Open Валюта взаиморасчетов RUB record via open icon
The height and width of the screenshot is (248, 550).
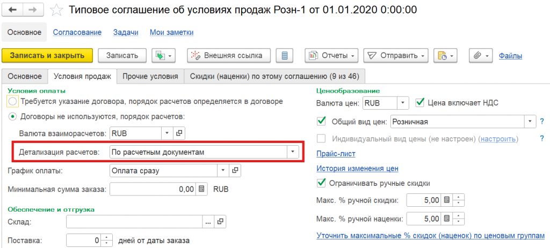pyautogui.click(x=178, y=133)
